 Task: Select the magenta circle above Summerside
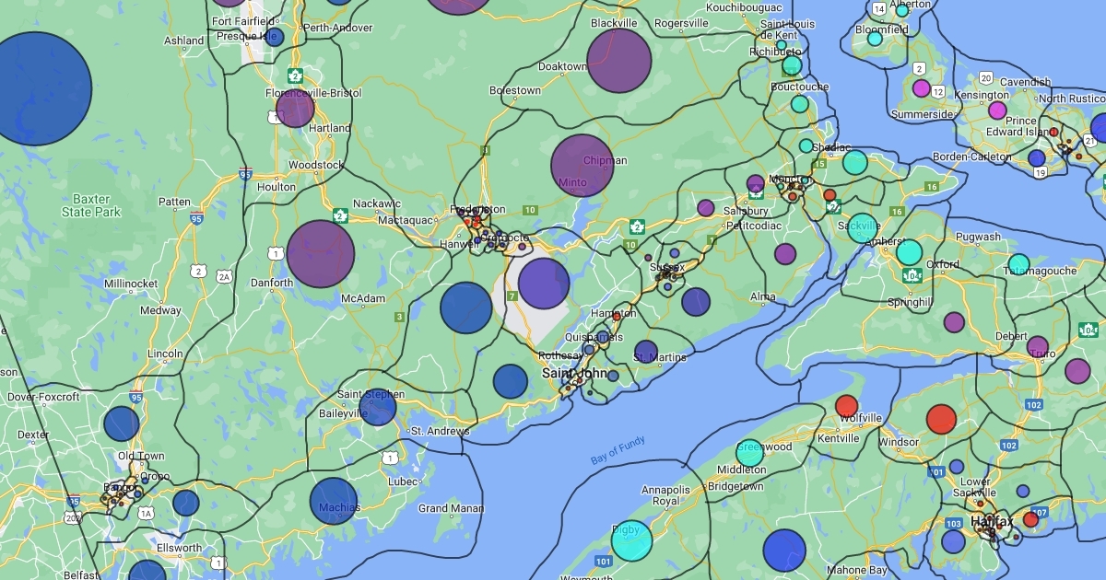click(x=921, y=88)
